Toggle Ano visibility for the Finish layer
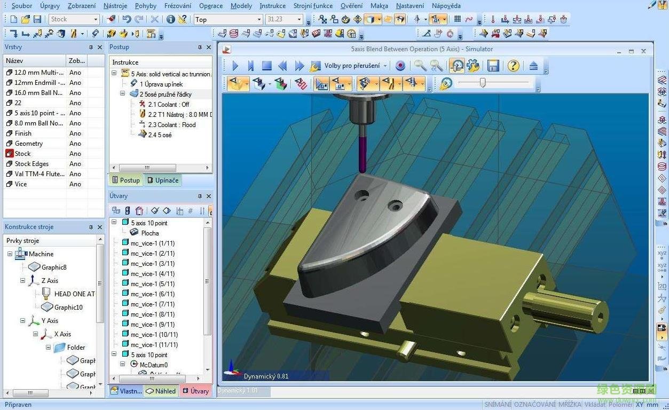 [x=75, y=133]
